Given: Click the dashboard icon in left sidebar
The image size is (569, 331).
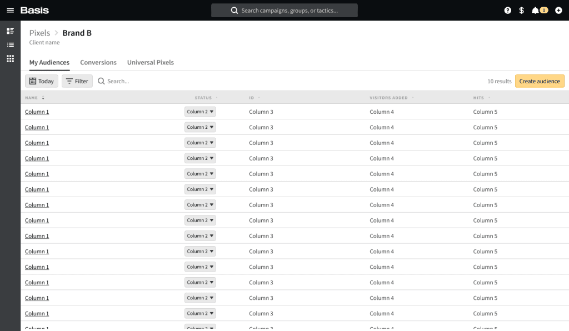Looking at the screenshot, I should pos(10,31).
